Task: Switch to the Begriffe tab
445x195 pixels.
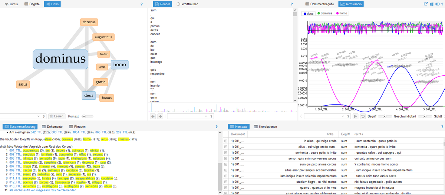Action: click(32, 4)
